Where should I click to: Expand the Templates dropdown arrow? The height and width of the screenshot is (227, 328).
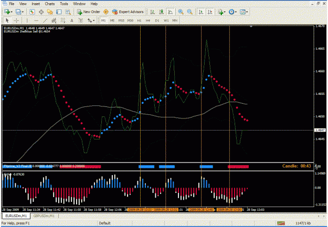coord(247,12)
